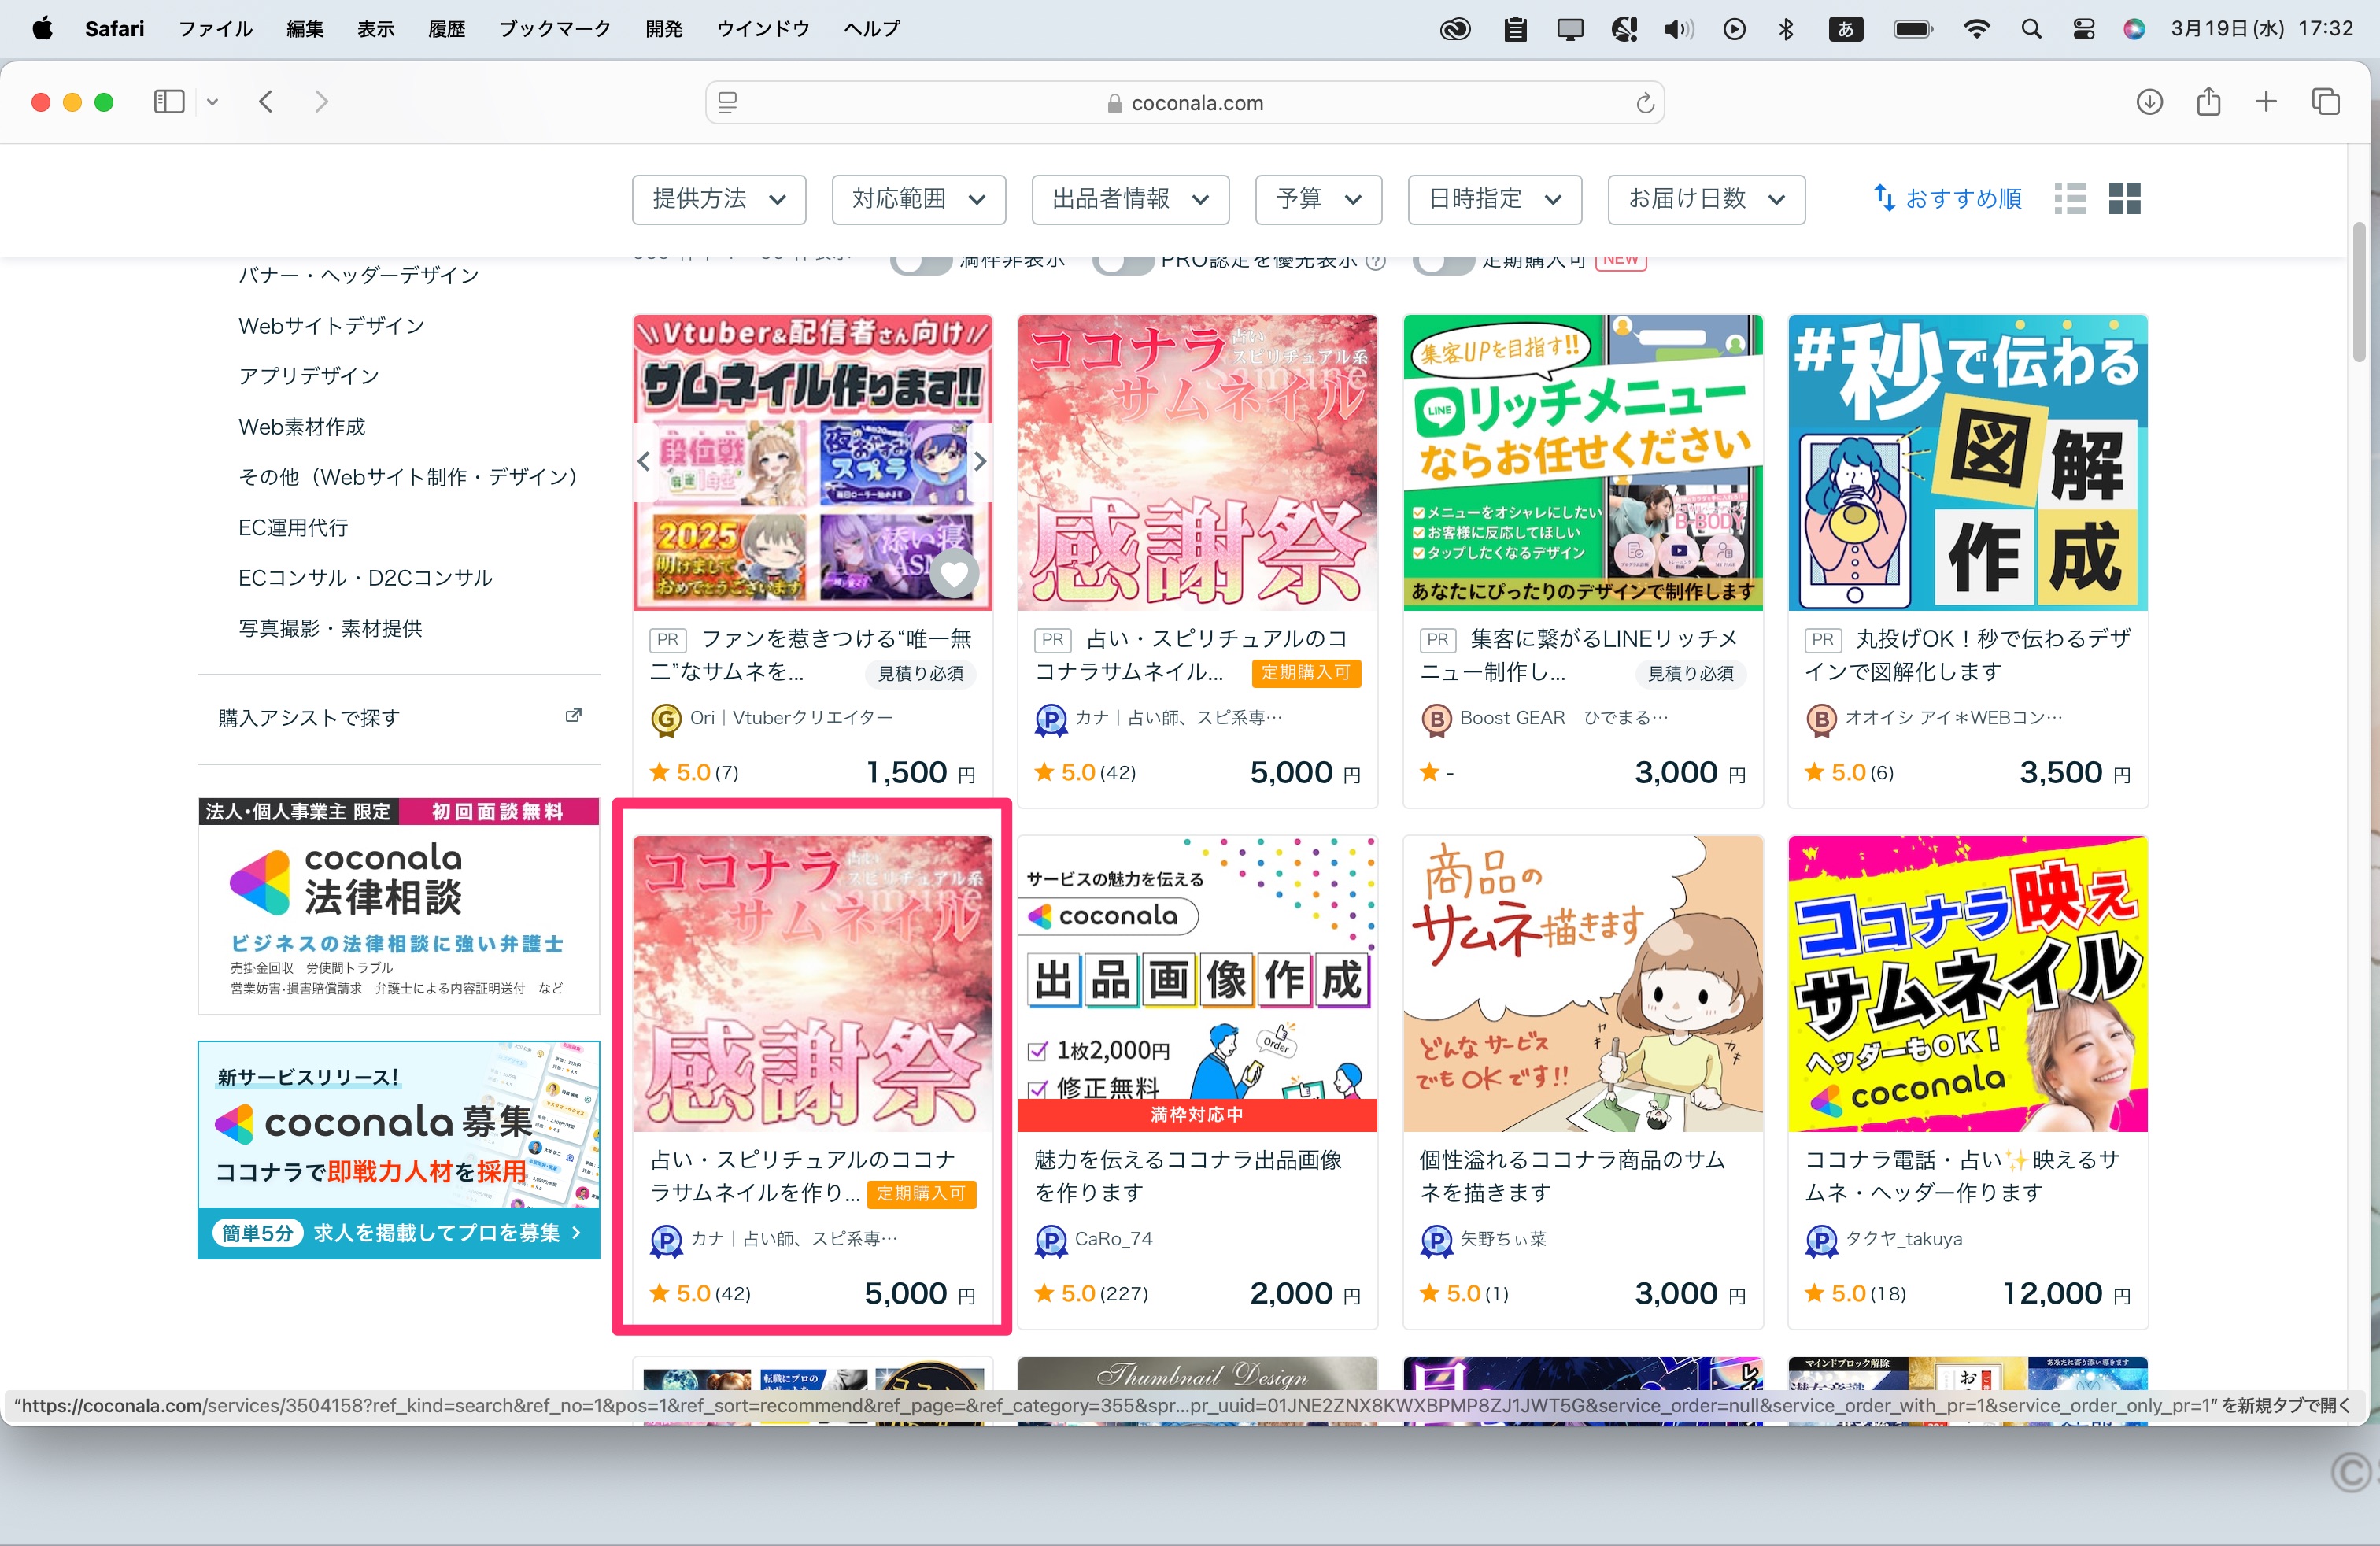Toggle the PRO認定を優先表示 switch
2380x1546 pixels.
pos(1123,263)
